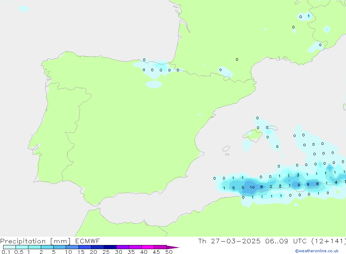This screenshot has height=254, width=346.
Task: Select the 30–35 mm violet legend swatch
Action: coord(122,247)
